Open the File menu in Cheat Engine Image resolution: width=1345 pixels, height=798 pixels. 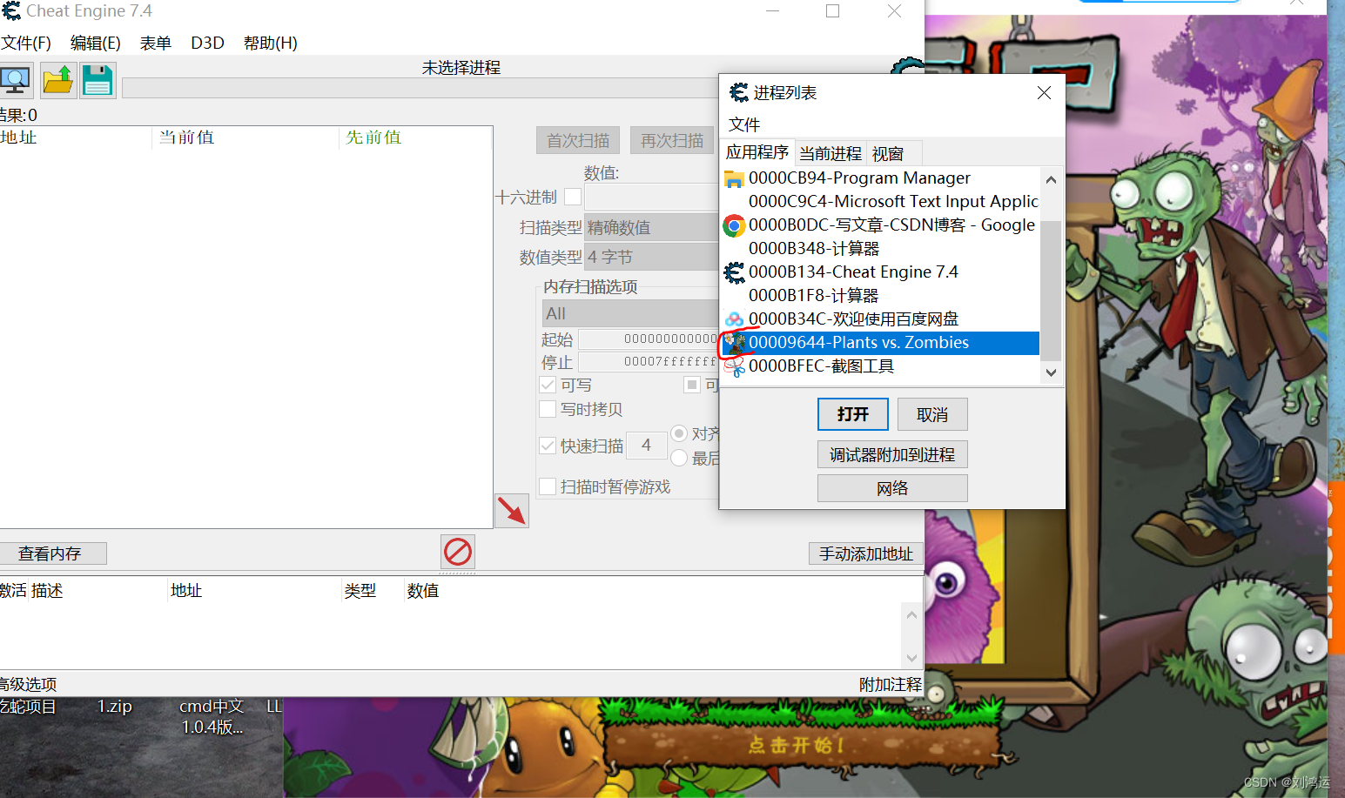tap(26, 43)
